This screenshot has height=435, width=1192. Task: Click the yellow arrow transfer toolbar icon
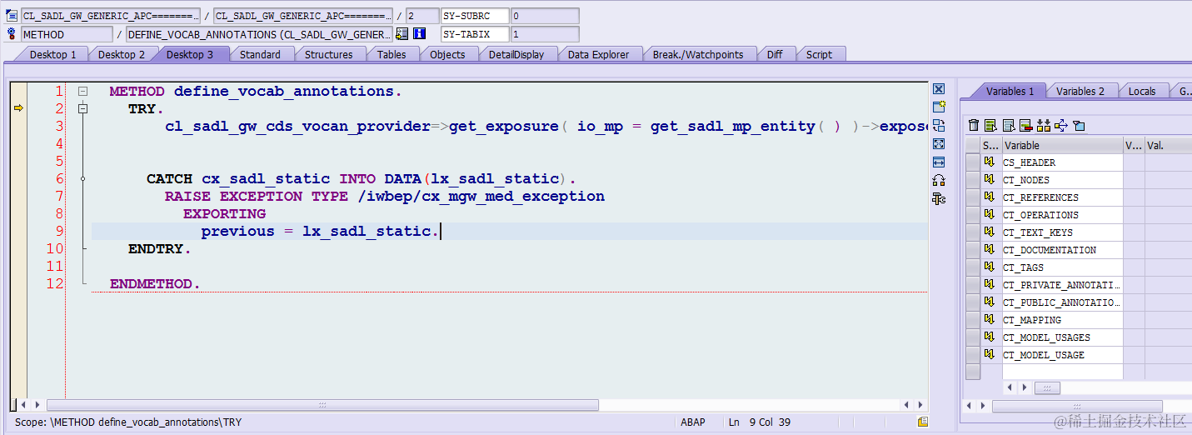(x=1060, y=125)
